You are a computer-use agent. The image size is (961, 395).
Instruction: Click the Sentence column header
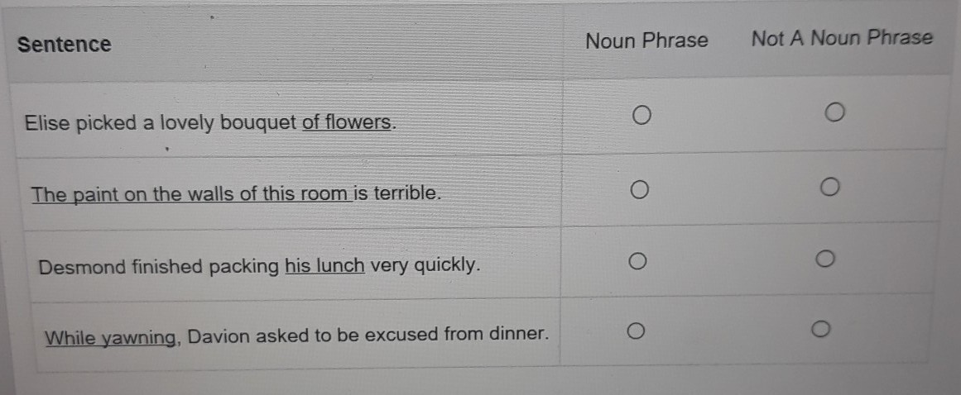point(64,44)
